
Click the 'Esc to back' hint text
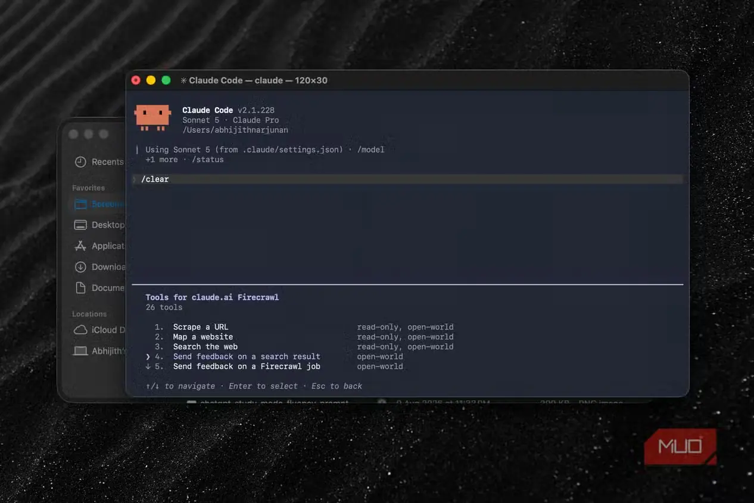coord(337,386)
